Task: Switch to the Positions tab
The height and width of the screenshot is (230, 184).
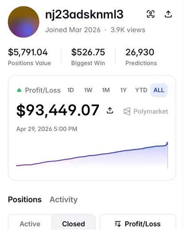Action: (x=25, y=199)
